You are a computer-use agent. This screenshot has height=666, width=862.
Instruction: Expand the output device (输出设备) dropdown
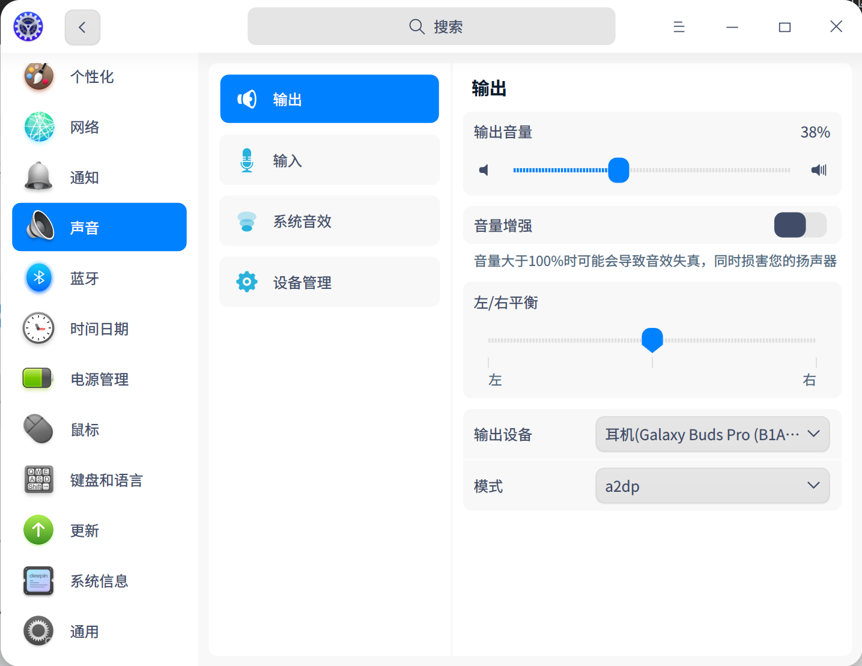(712, 434)
